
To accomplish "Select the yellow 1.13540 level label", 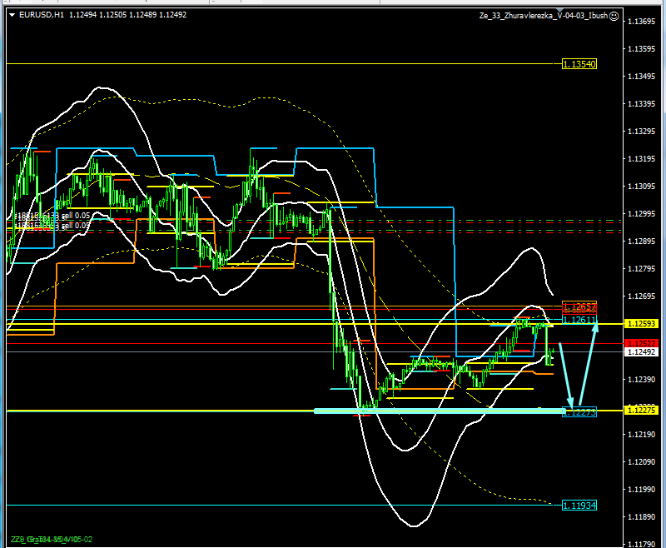I will click(579, 64).
